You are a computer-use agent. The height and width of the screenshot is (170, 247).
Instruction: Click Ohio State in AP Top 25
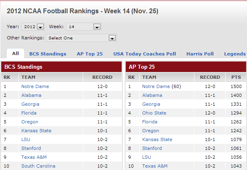(x=154, y=113)
